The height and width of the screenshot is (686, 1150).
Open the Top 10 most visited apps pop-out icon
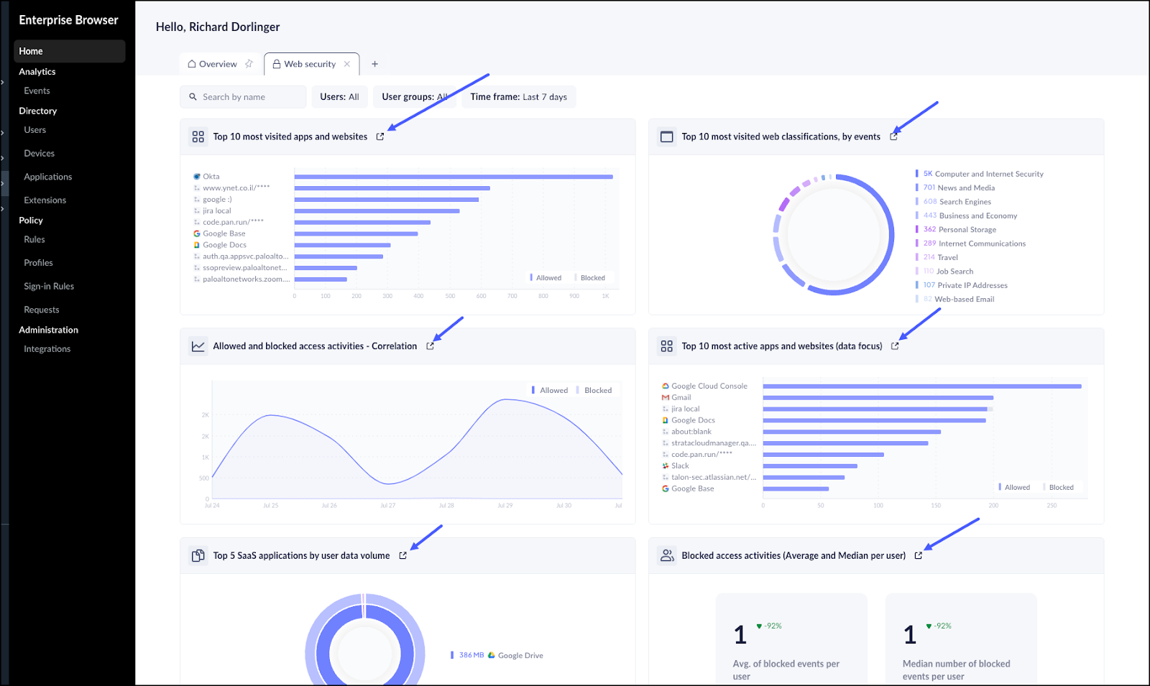pyautogui.click(x=380, y=136)
